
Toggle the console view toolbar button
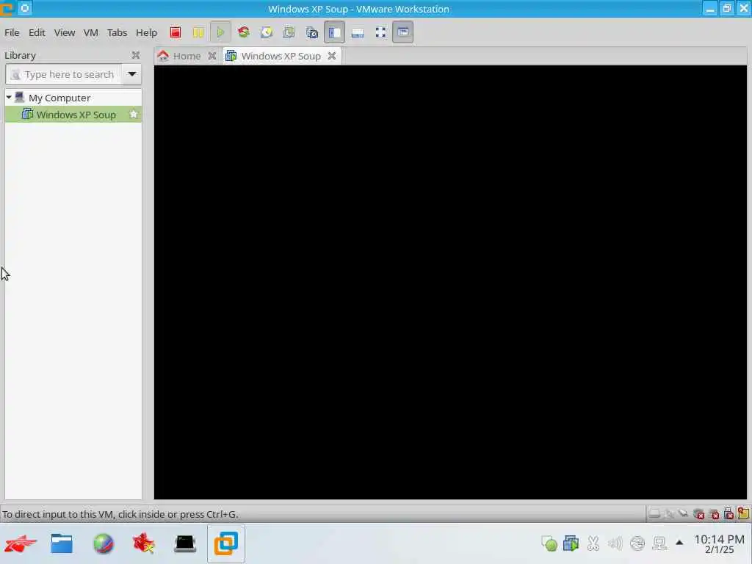403,32
